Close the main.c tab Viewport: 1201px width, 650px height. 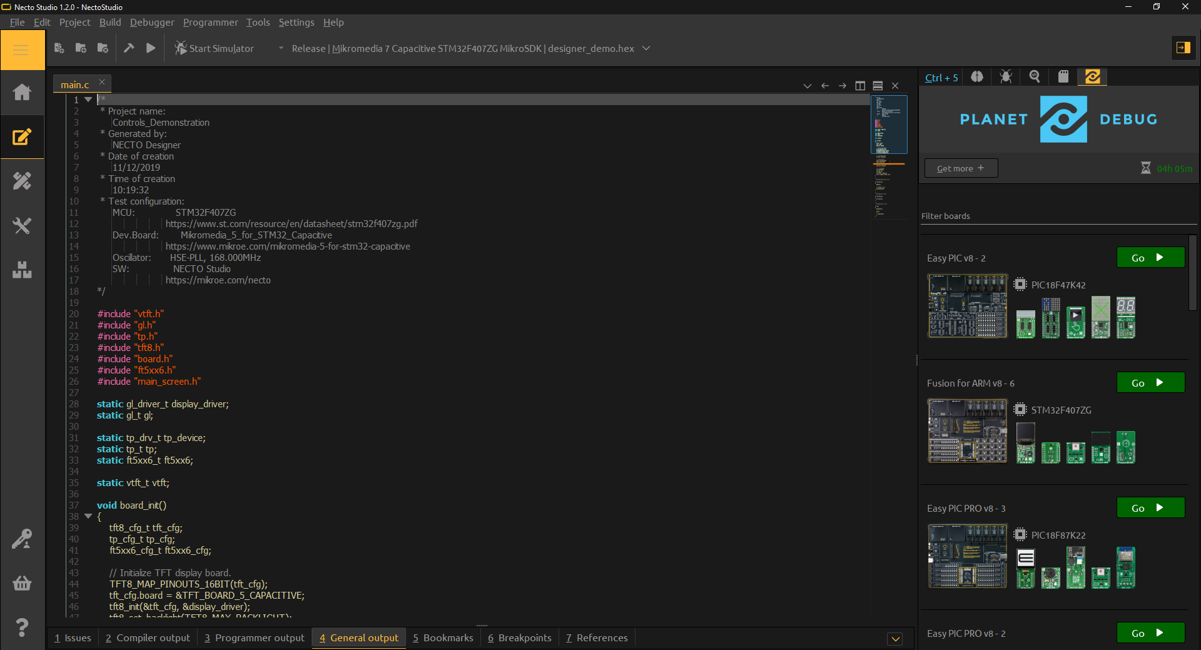(x=102, y=82)
